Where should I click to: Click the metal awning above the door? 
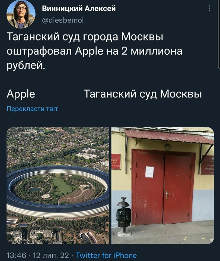coord(169,136)
